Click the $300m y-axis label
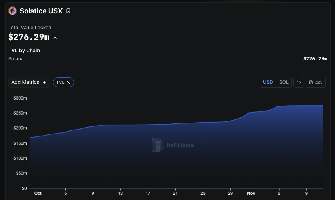Image resolution: width=335 pixels, height=200 pixels. pyautogui.click(x=20, y=98)
